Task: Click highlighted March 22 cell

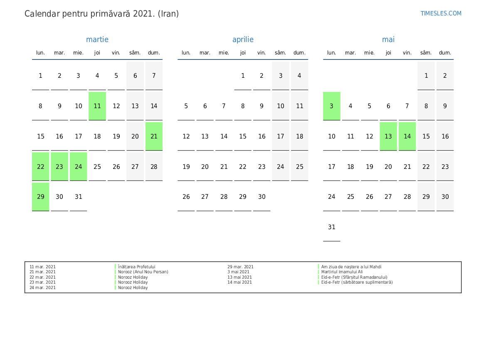Action: tap(41, 166)
